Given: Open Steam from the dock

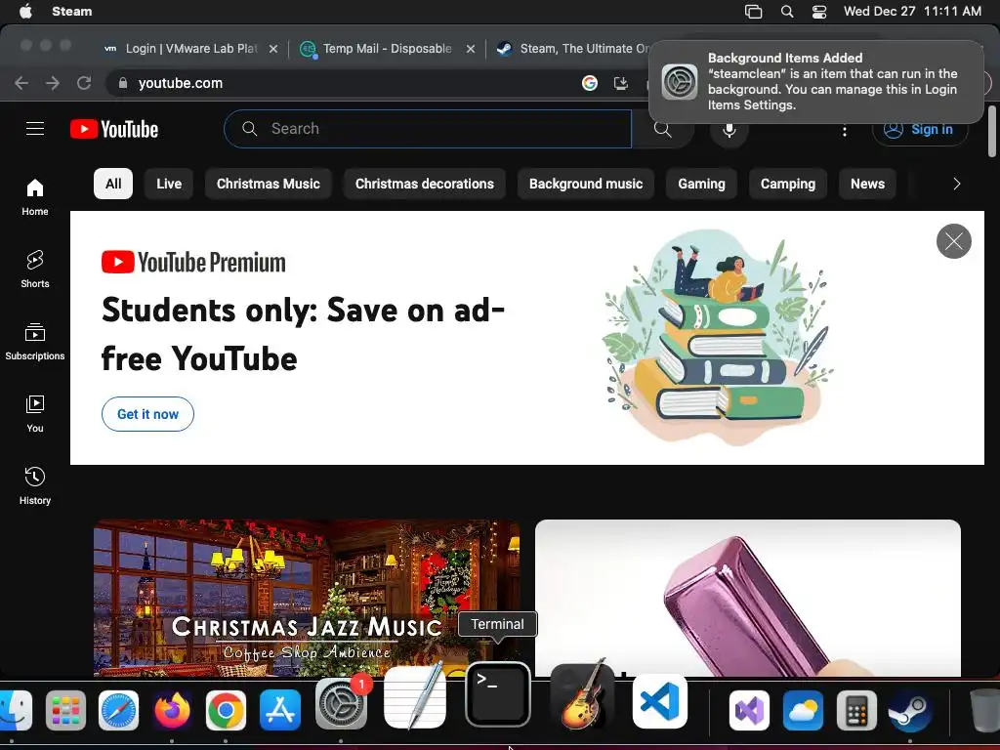Looking at the screenshot, I should pos(910,710).
